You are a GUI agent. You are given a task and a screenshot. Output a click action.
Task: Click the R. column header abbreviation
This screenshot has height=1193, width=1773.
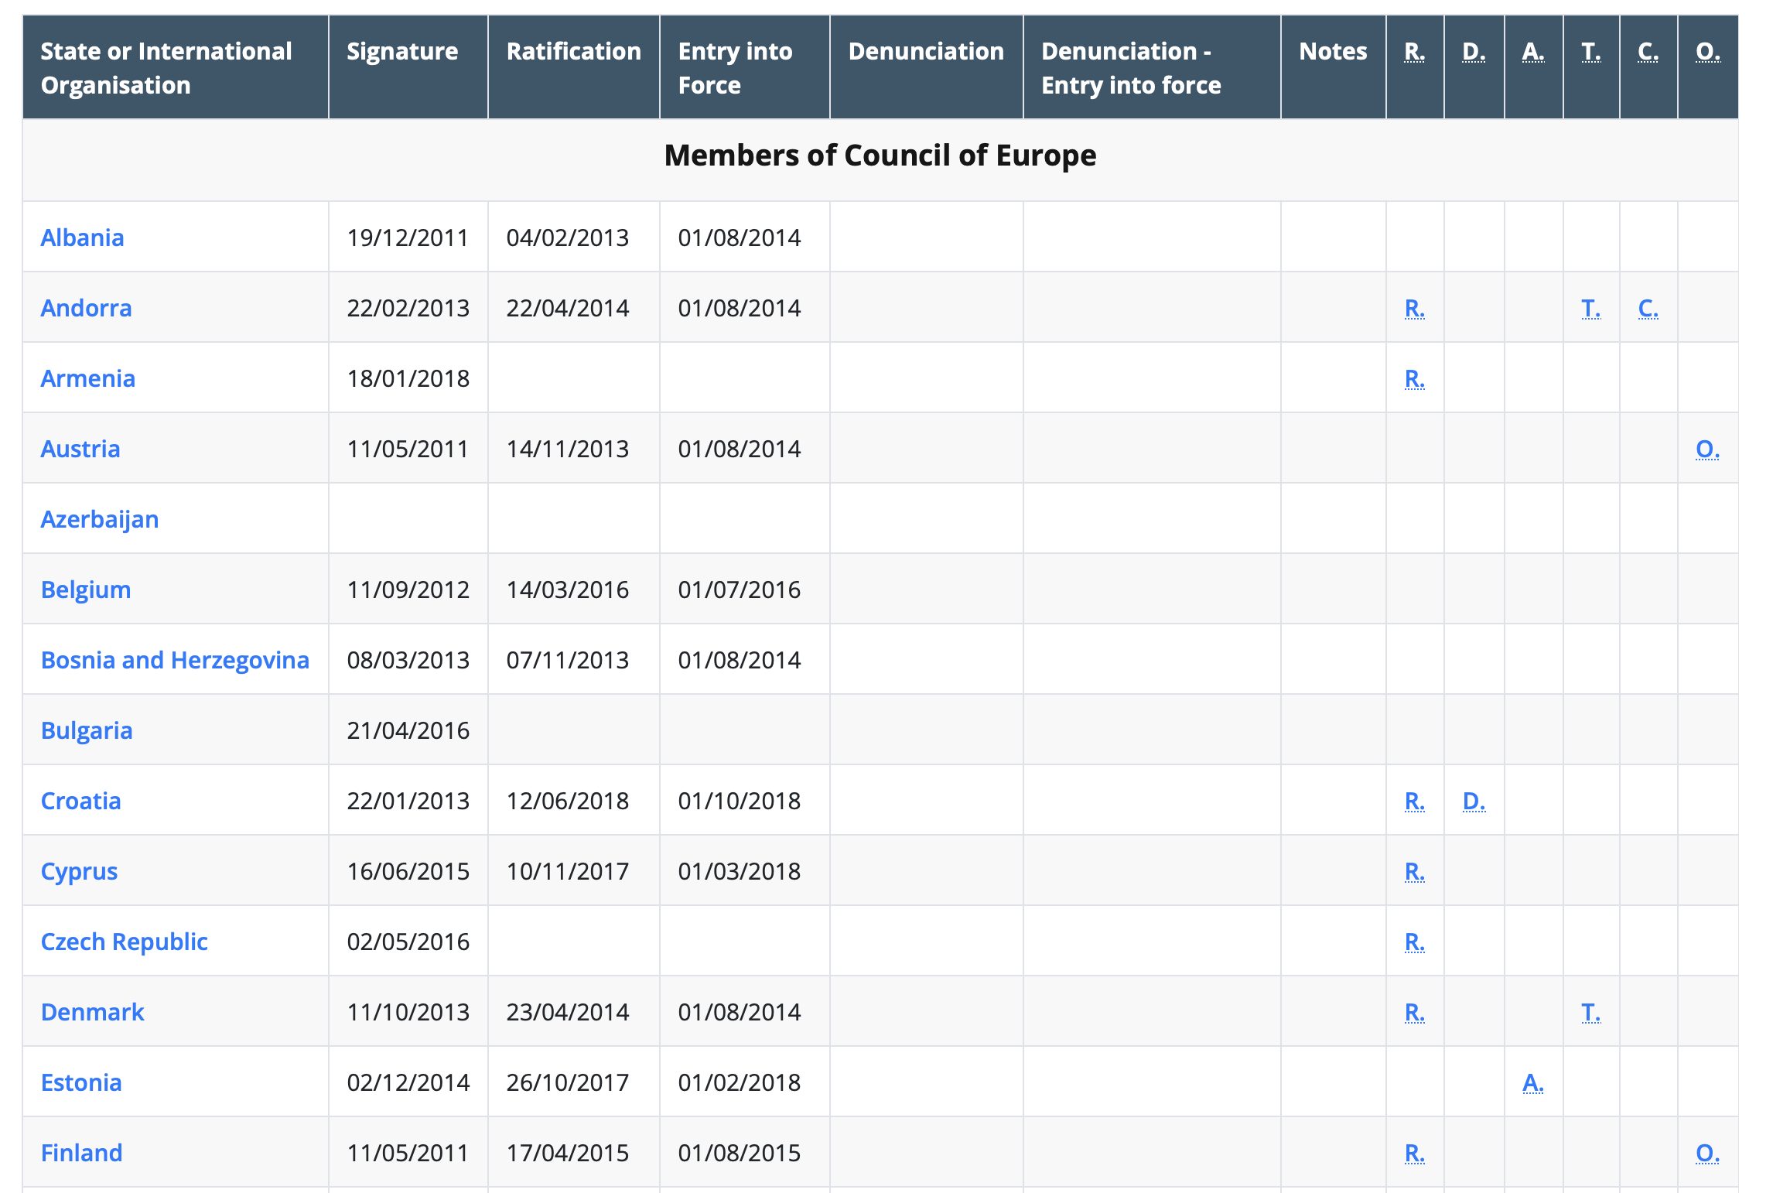pos(1414,51)
